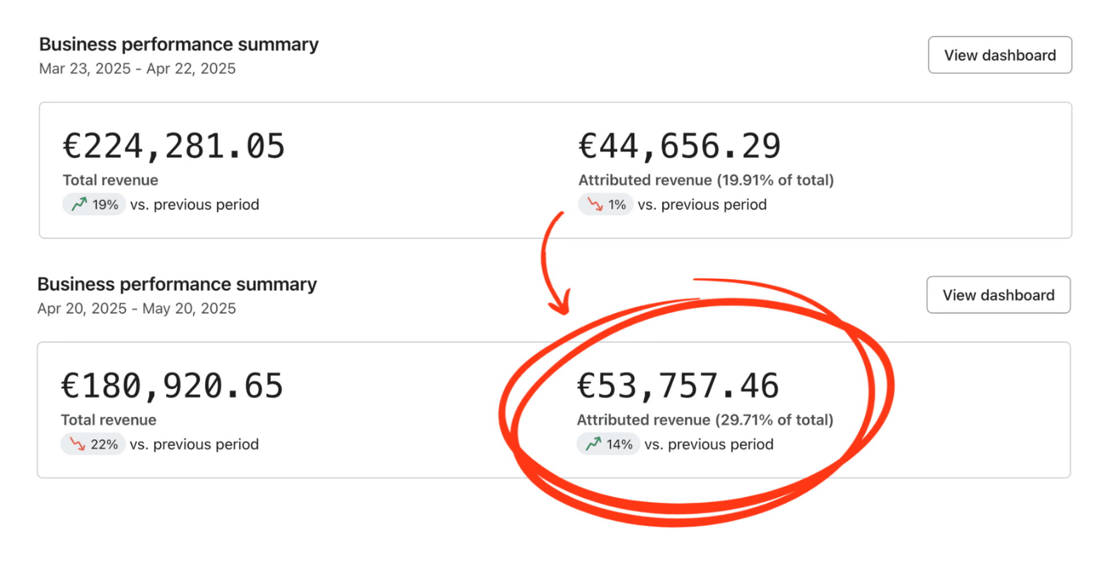Click the €44,656.29 attributed revenue figure
This screenshot has height=561, width=1114.
[679, 146]
